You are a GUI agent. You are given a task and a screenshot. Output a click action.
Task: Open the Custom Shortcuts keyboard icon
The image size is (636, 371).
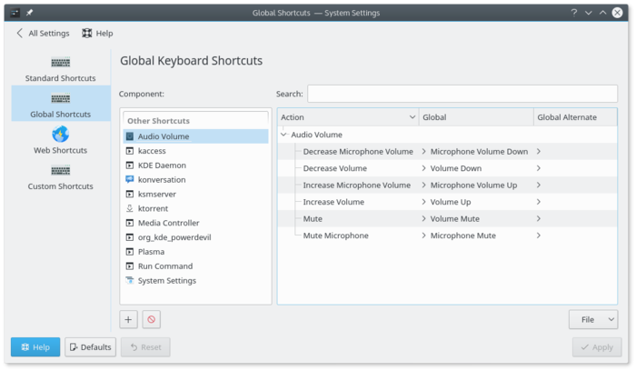(60, 171)
